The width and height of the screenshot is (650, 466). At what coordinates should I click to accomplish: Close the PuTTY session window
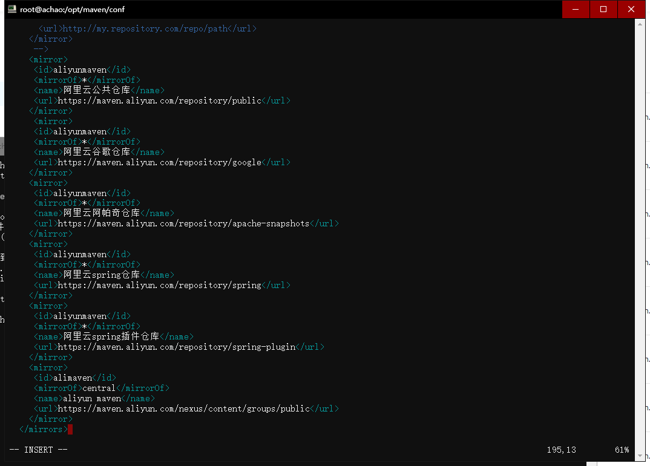tap(631, 9)
